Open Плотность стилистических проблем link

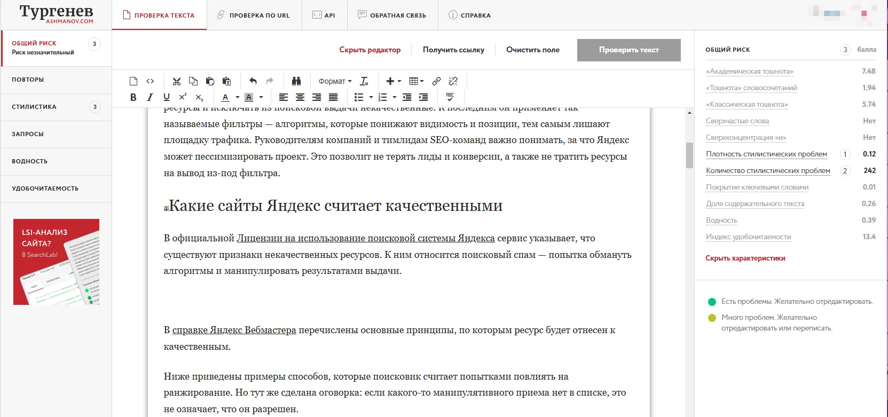click(766, 154)
